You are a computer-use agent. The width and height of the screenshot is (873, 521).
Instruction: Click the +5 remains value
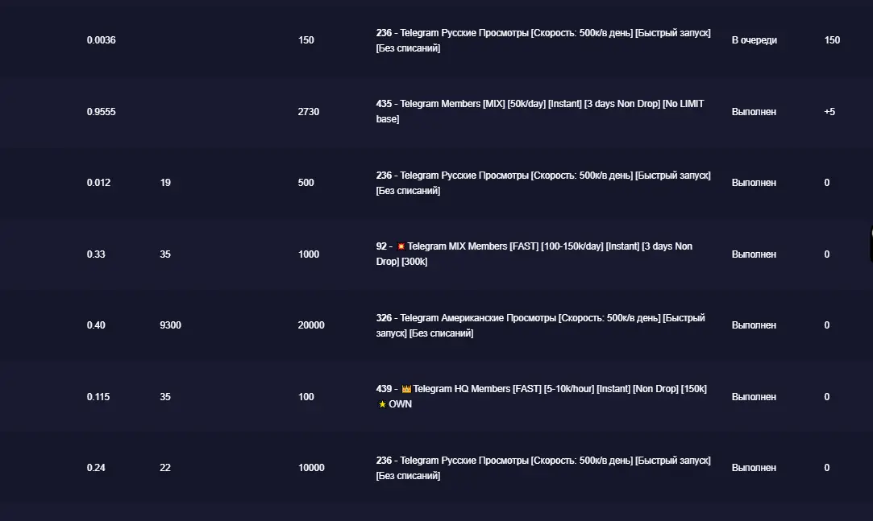[x=829, y=112]
